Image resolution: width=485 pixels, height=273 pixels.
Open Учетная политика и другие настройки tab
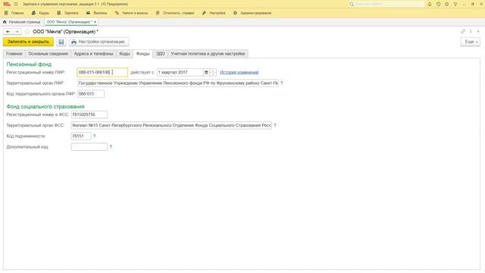[208, 54]
